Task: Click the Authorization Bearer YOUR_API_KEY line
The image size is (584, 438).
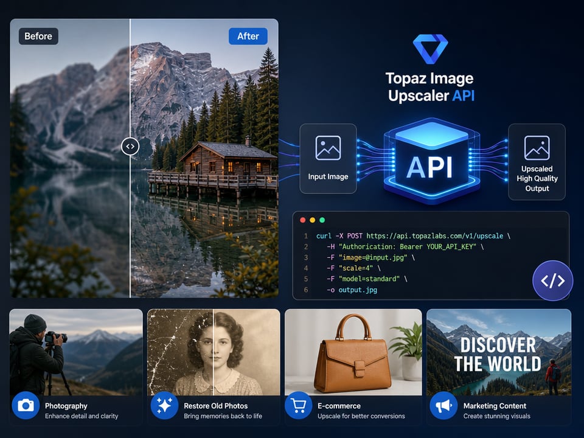Action: [x=405, y=246]
